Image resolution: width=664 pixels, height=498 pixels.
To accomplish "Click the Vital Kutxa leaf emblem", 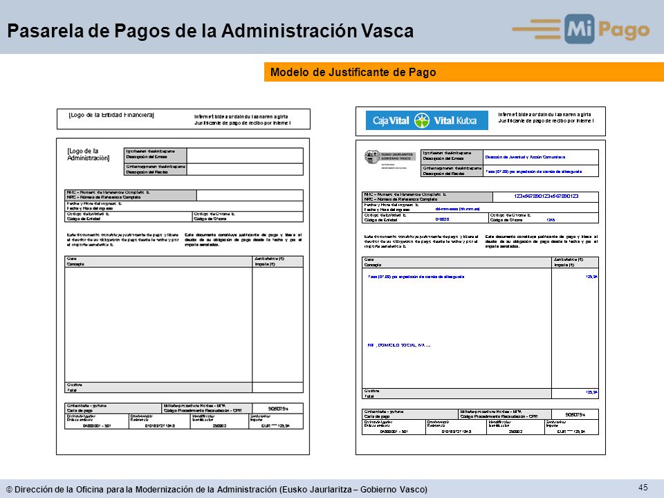I will pyautogui.click(x=422, y=120).
